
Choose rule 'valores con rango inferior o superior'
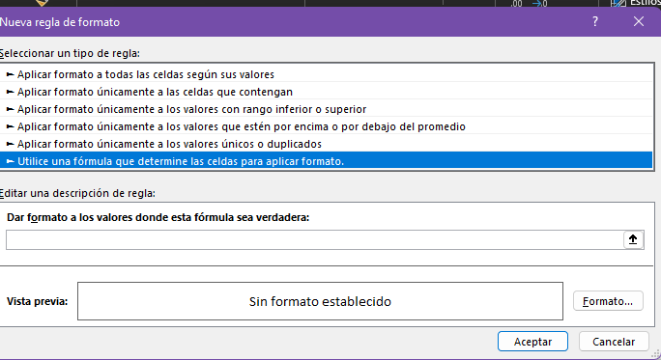coord(326,109)
